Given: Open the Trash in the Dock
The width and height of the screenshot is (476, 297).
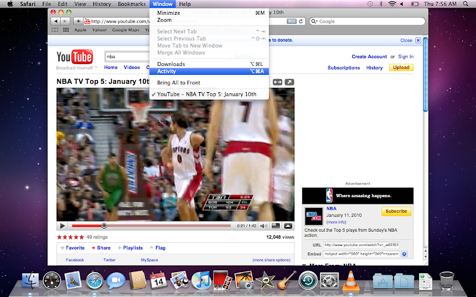Looking at the screenshot, I should tap(447, 280).
